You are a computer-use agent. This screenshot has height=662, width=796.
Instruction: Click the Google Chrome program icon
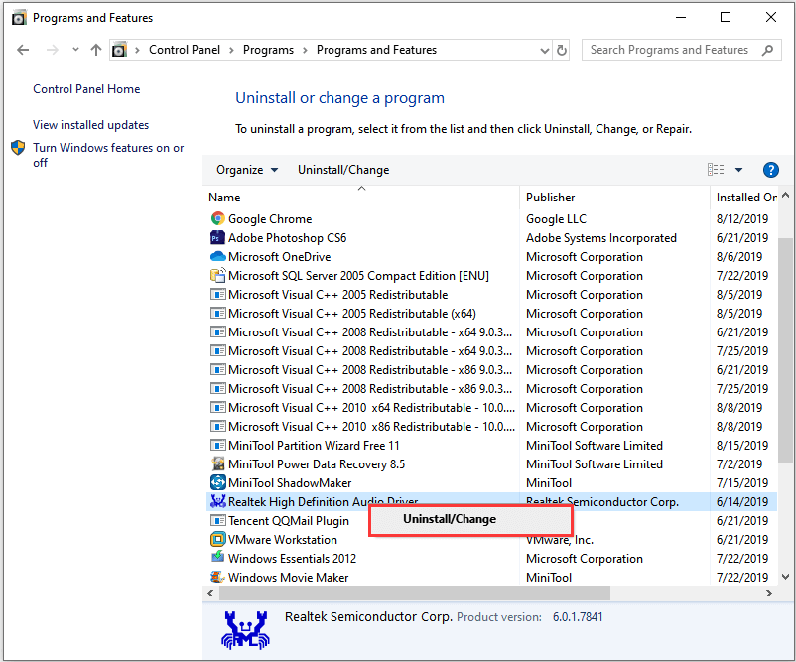[217, 218]
